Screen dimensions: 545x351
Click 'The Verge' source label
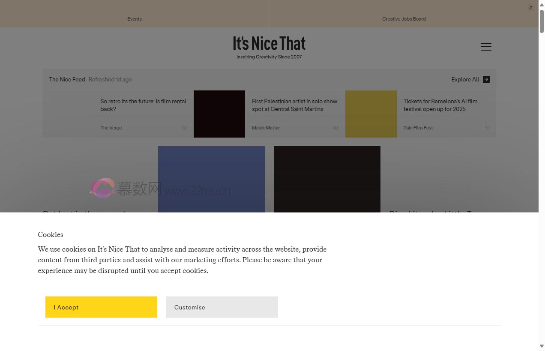point(111,127)
